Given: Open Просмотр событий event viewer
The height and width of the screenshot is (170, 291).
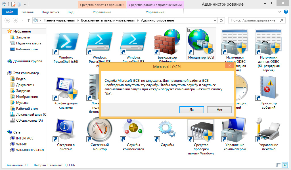Looking at the screenshot, I should [x=269, y=92].
